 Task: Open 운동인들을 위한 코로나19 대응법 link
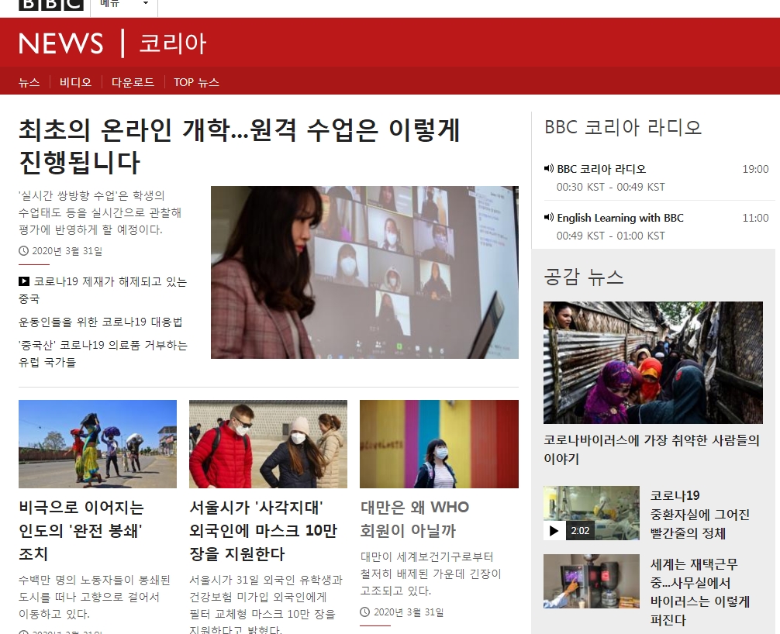point(101,322)
